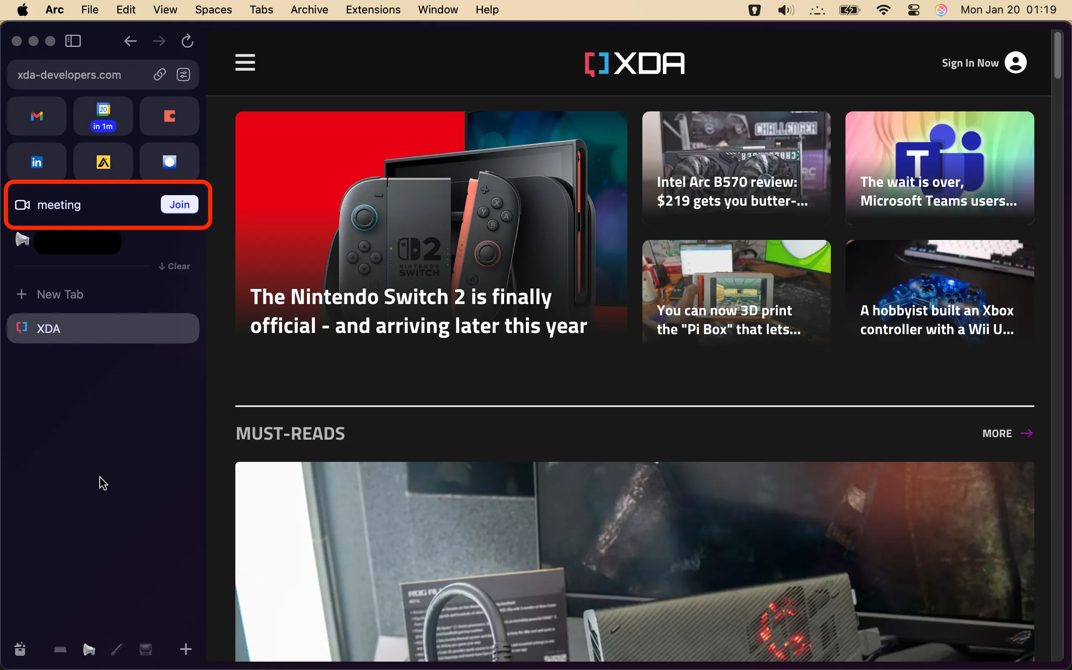Open the Help menu
The image size is (1072, 670).
point(487,10)
